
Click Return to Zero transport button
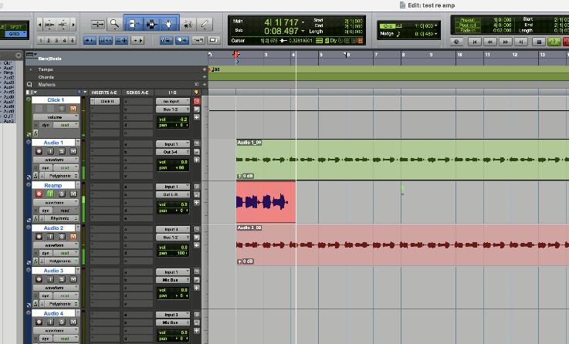pos(474,42)
